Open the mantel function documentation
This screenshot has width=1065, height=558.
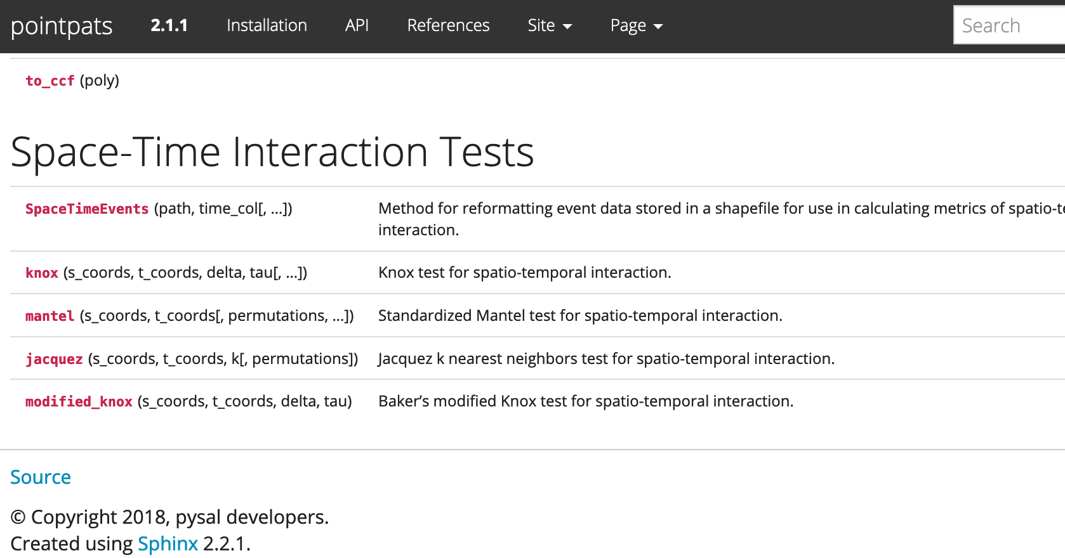pos(50,316)
